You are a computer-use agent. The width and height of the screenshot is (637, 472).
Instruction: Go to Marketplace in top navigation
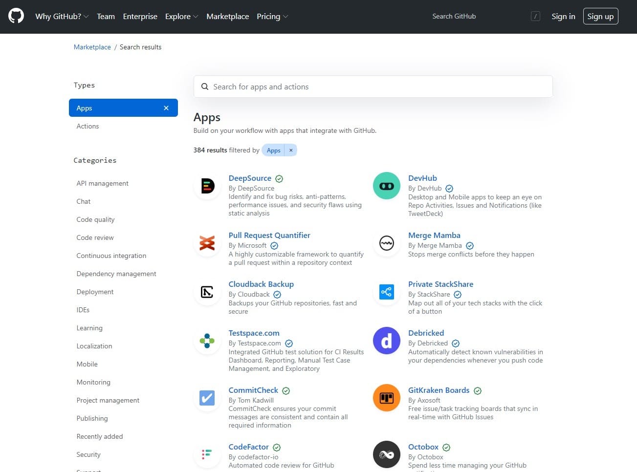coord(227,16)
